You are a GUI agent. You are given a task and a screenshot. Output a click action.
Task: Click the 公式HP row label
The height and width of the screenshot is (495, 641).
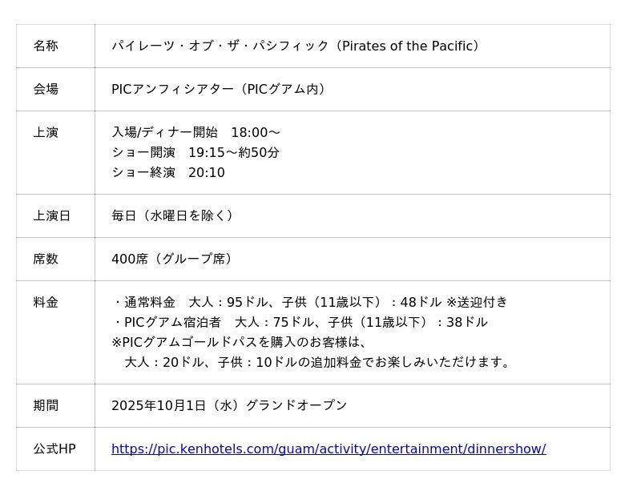pos(54,449)
